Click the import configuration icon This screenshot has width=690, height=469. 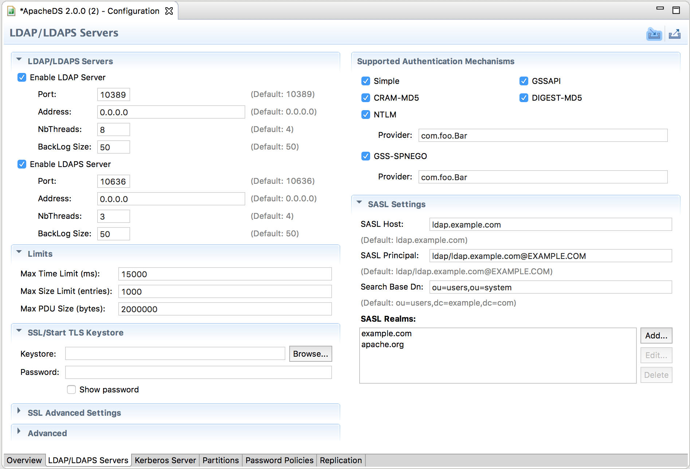click(x=654, y=34)
